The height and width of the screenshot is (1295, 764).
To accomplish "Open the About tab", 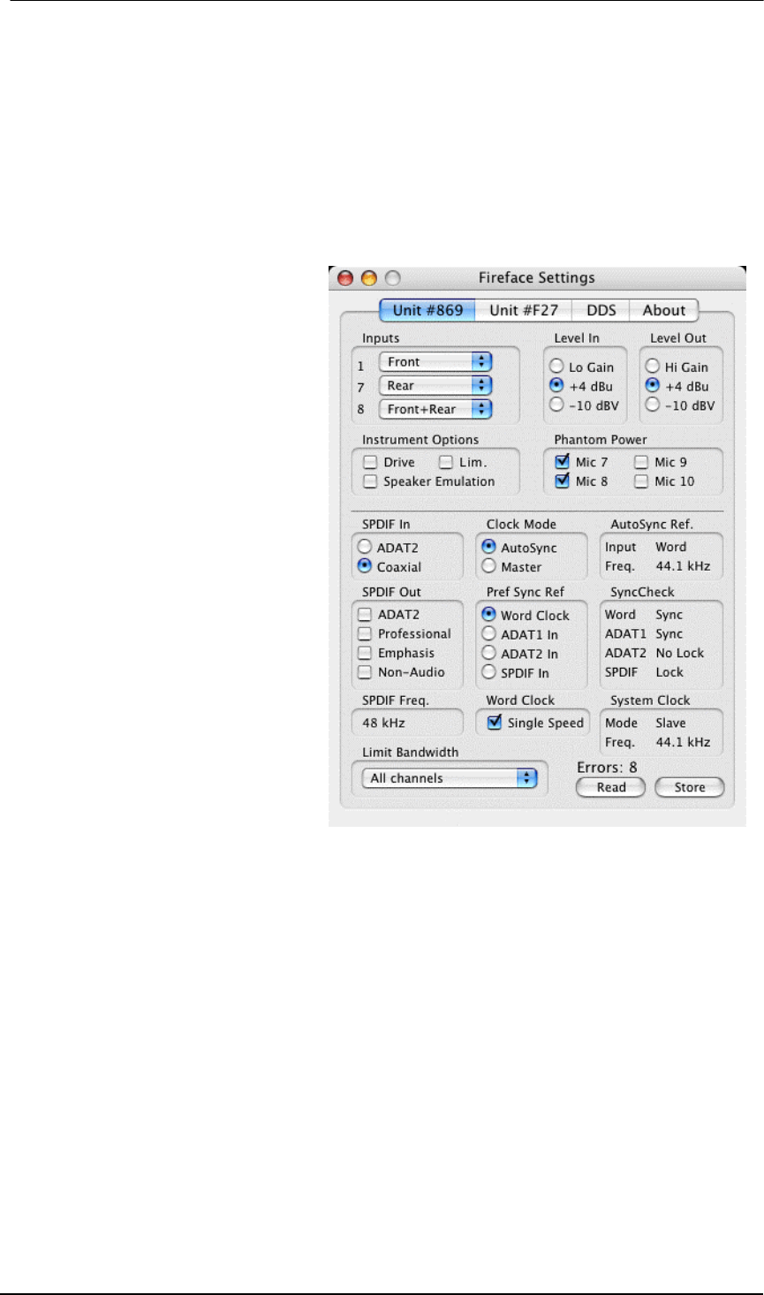I will 664,310.
